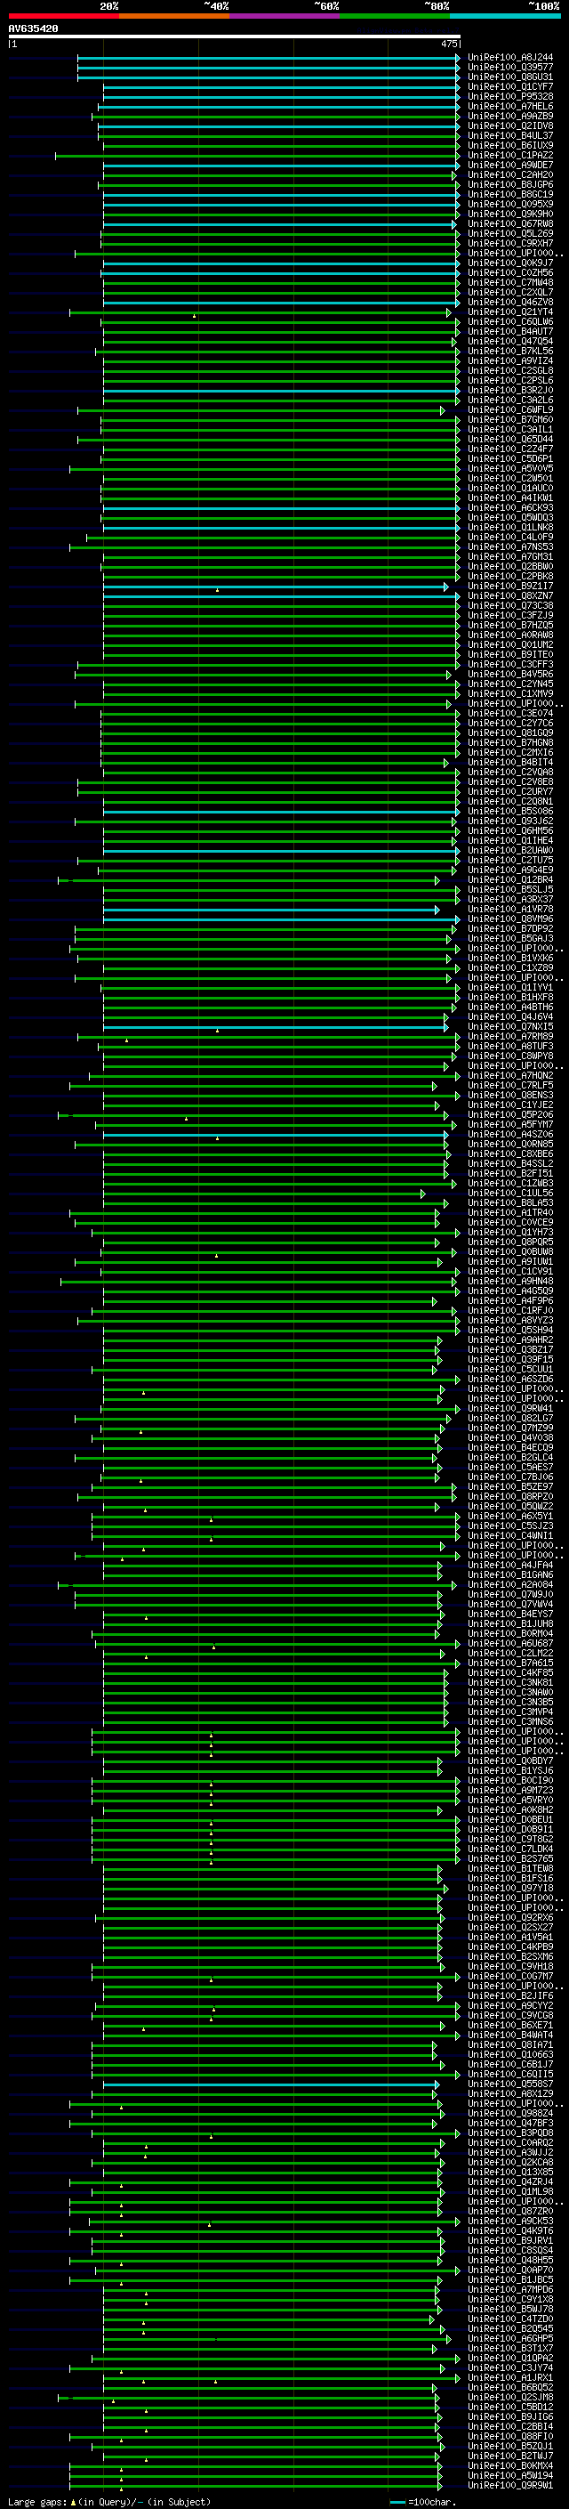Select the orange ~40% legend segment
This screenshot has width=569, height=2509.
174,16
